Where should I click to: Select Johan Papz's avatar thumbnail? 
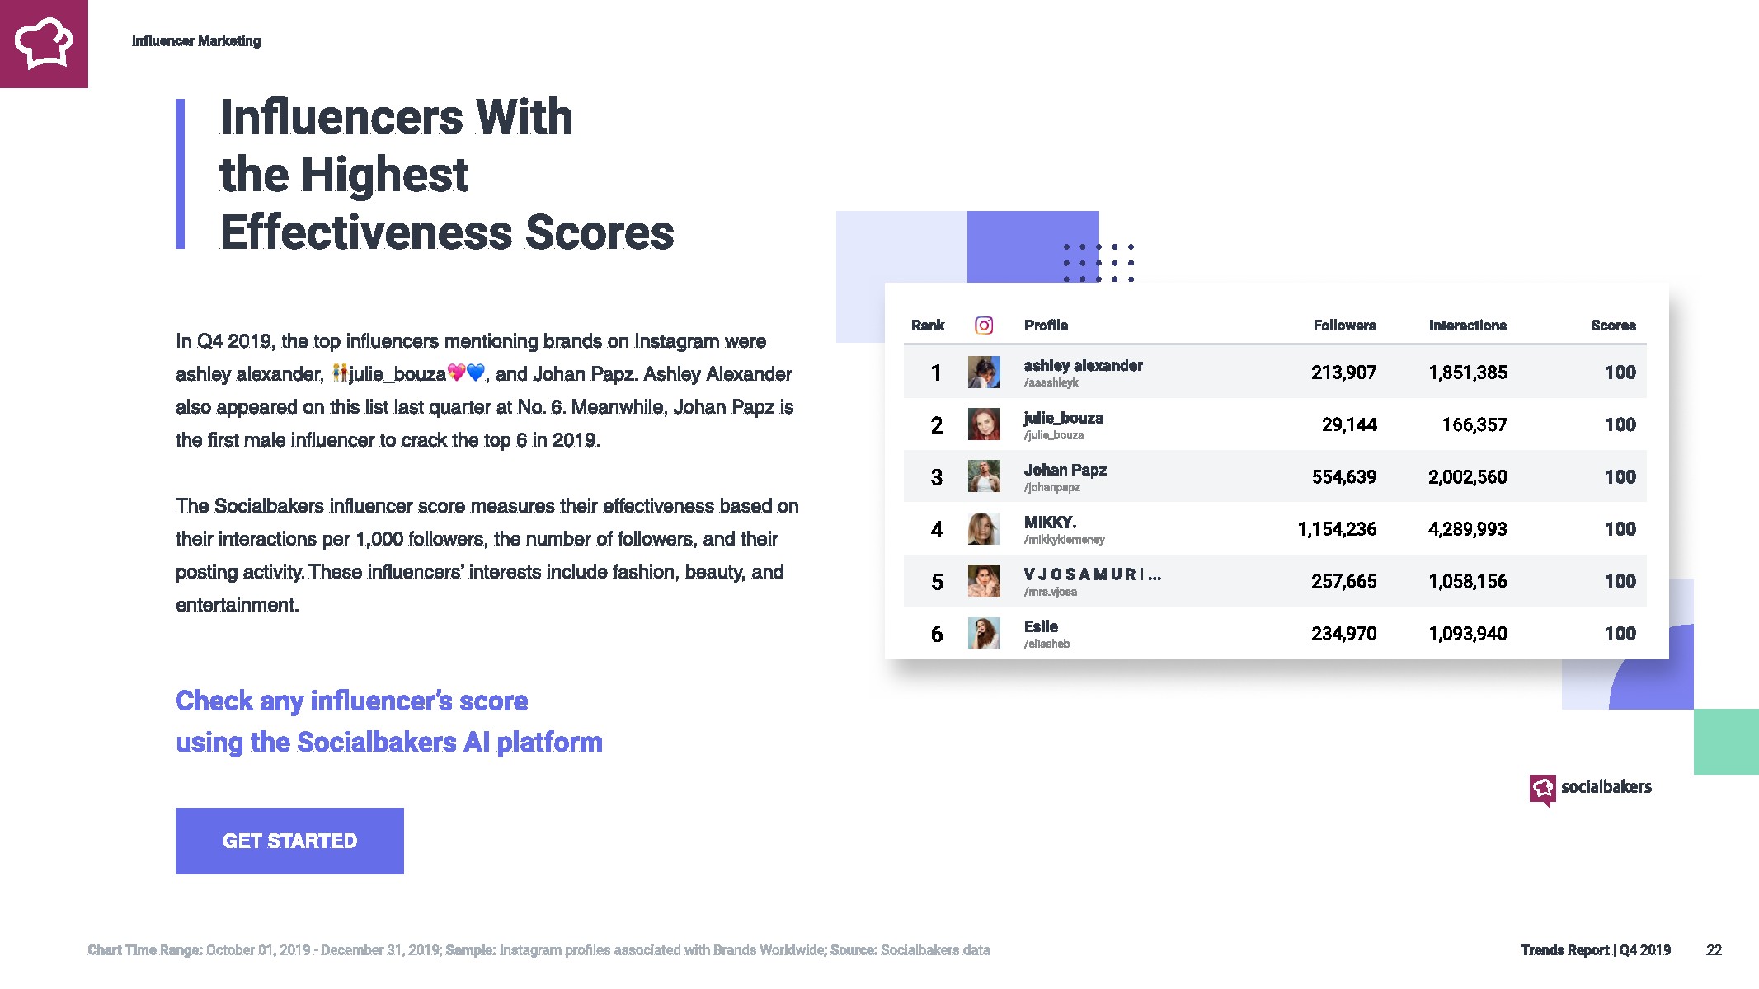983,476
